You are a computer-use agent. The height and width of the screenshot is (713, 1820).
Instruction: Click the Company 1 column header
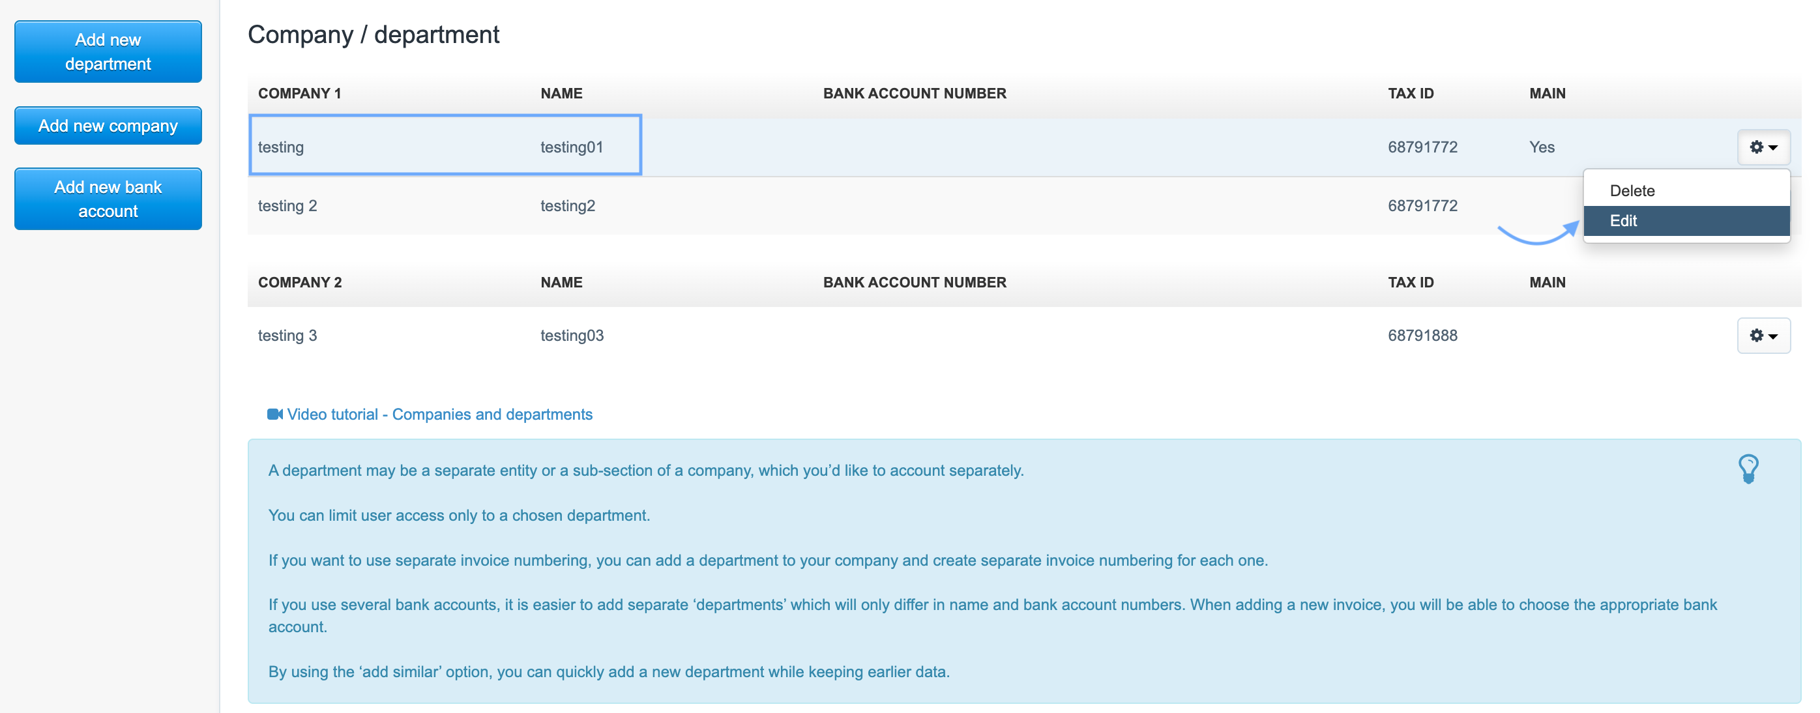(299, 93)
